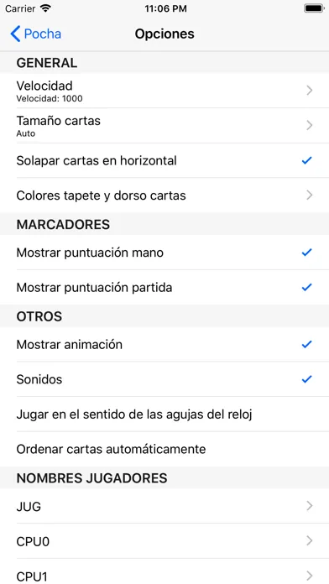Go back to Pocha screen

(36, 34)
